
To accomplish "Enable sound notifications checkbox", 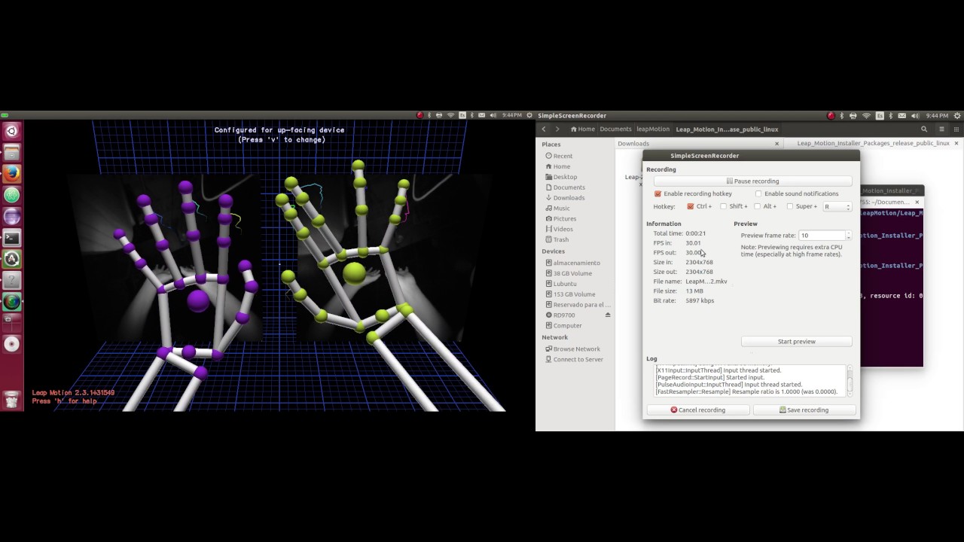I will click(758, 193).
